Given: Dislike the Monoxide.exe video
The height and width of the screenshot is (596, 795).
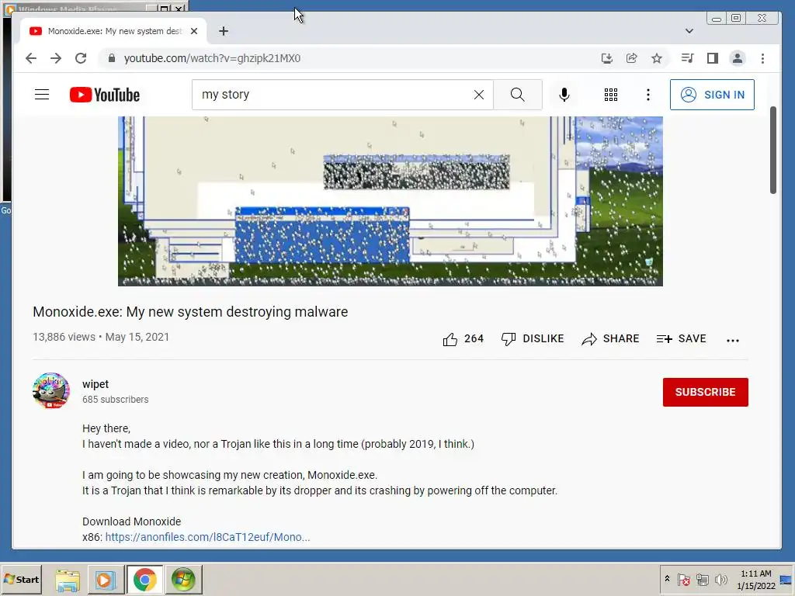Looking at the screenshot, I should tap(533, 339).
